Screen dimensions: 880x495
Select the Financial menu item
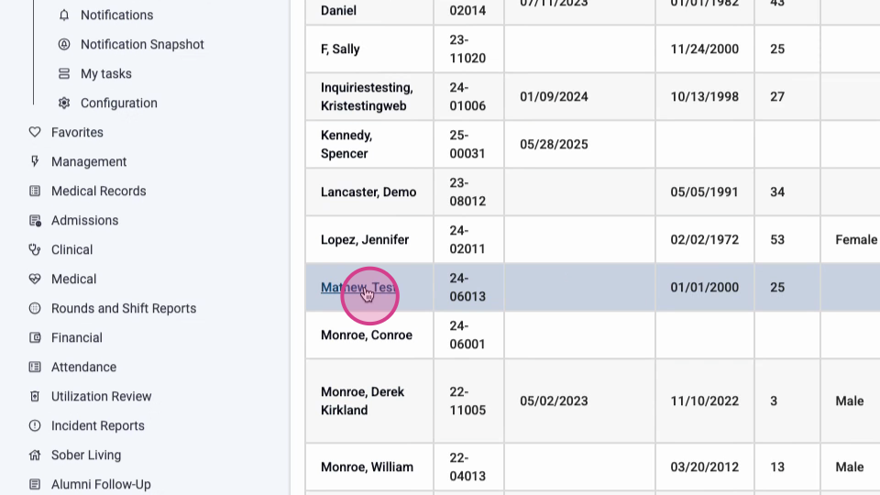point(76,337)
